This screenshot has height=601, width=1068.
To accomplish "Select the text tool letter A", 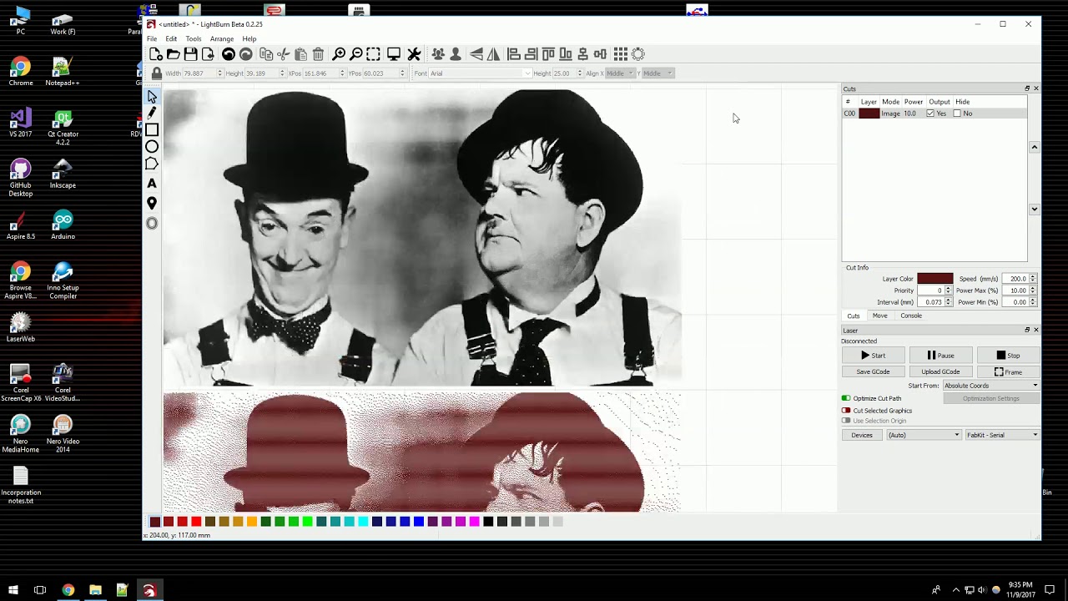I will 152,184.
